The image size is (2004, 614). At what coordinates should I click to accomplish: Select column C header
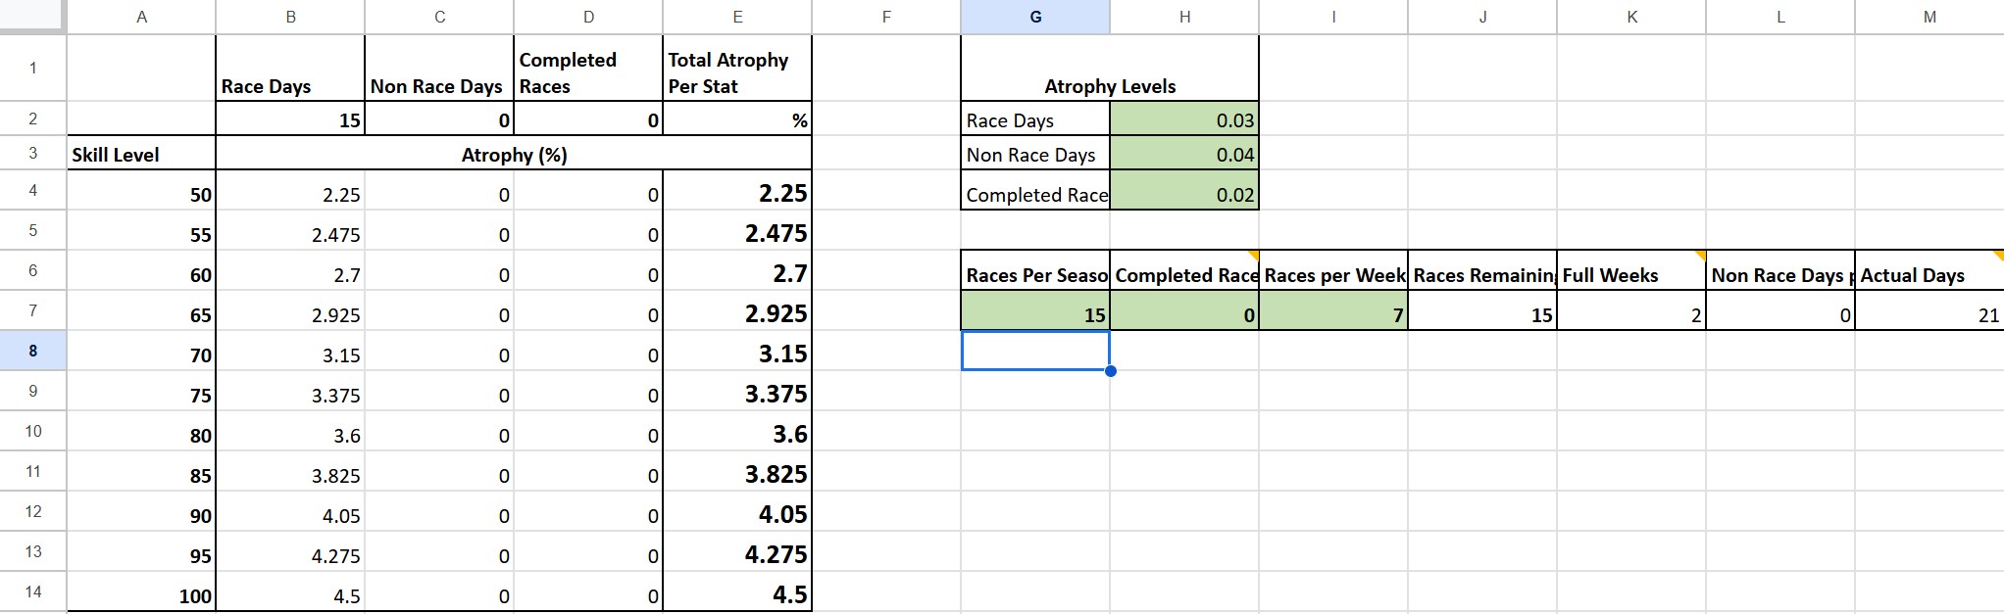(x=439, y=17)
